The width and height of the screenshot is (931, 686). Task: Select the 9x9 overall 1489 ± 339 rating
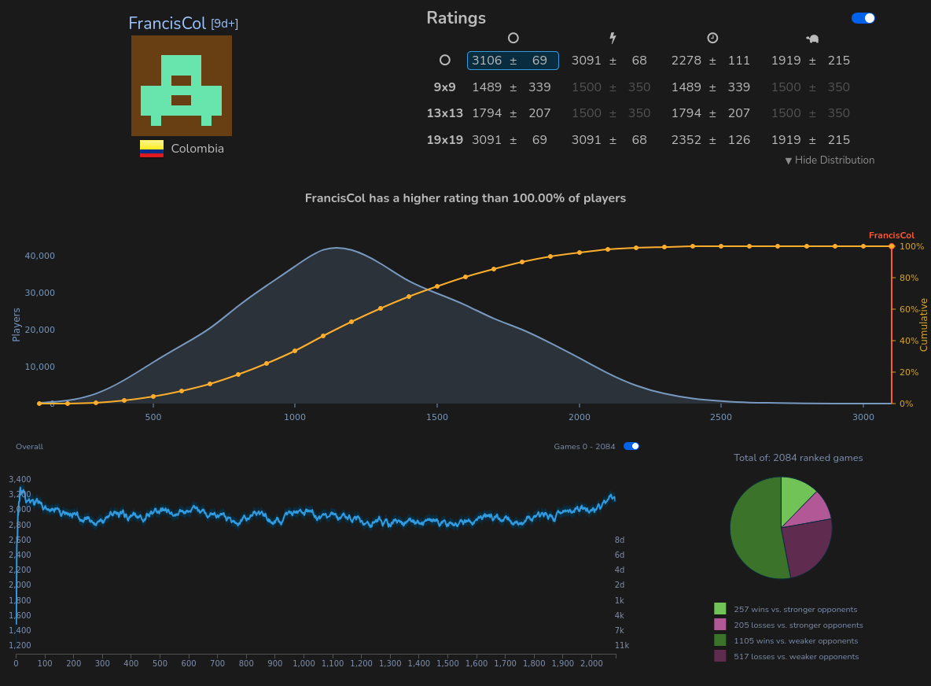point(511,87)
